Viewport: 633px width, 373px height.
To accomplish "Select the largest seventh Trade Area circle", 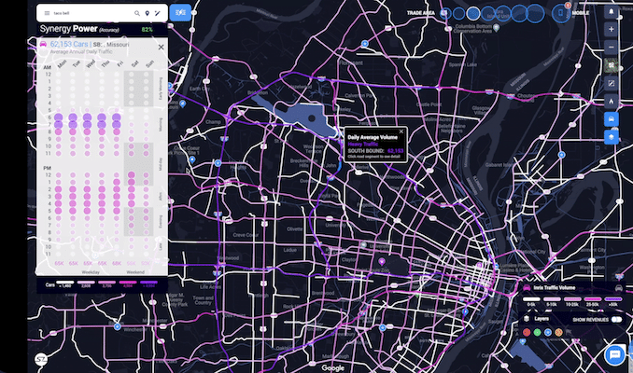I will pos(535,13).
